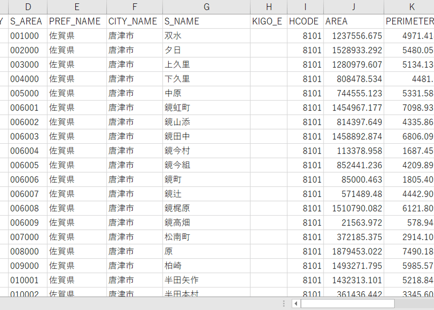Select column K header
Viewport: 434px width, 310px height.
point(409,7)
